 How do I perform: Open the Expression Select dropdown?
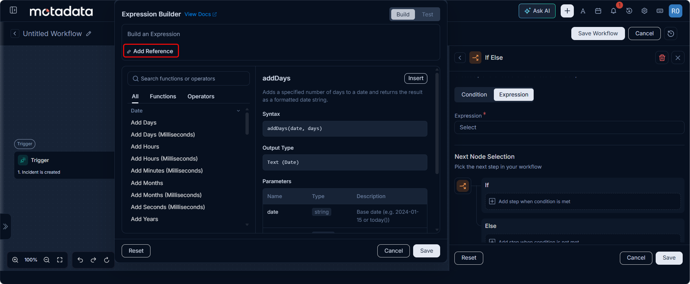coord(569,127)
